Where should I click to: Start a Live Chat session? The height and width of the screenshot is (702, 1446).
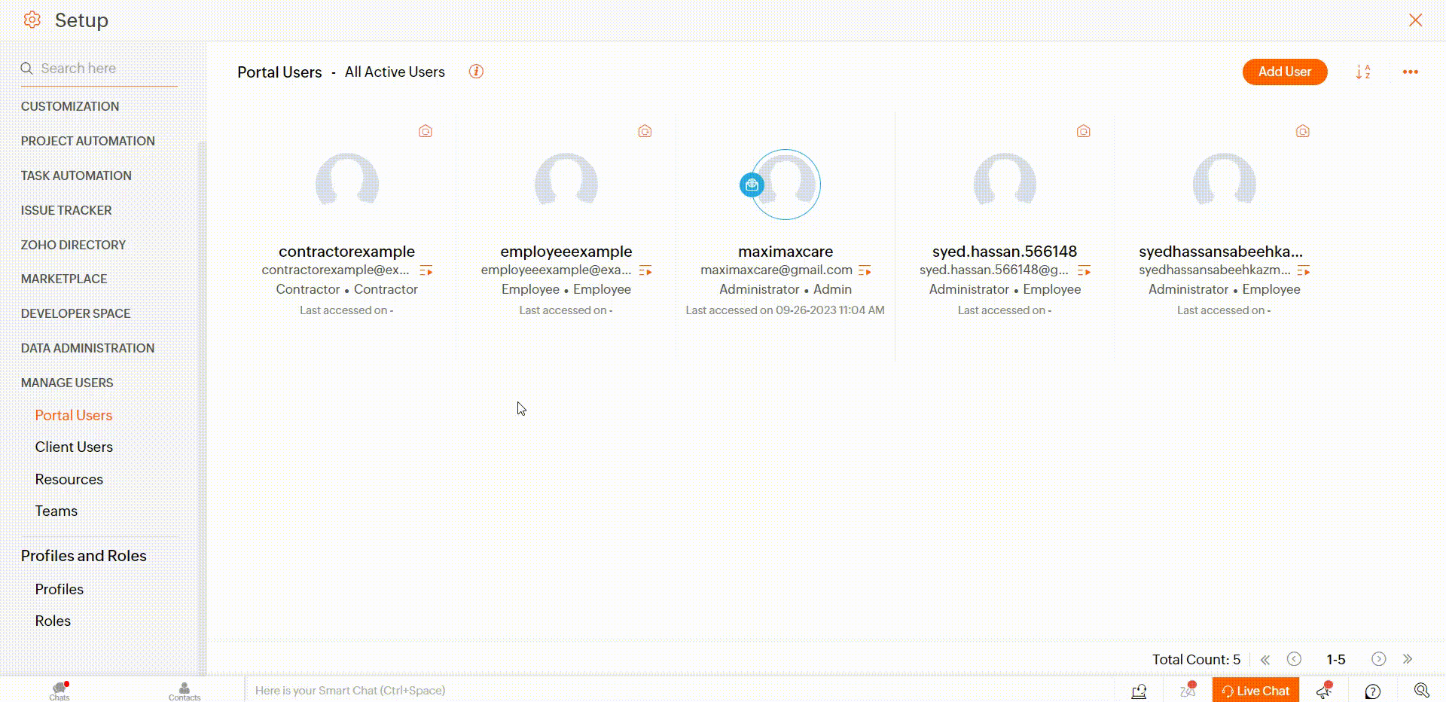tap(1255, 690)
